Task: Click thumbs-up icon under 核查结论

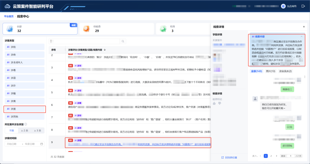Action: point(214,103)
